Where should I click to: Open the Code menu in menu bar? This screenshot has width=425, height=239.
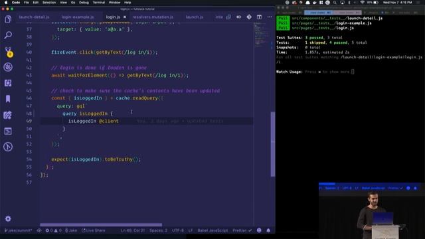(x=16, y=3)
